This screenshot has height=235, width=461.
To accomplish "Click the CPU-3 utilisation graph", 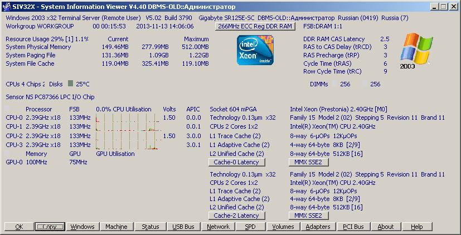I will pos(128,145).
